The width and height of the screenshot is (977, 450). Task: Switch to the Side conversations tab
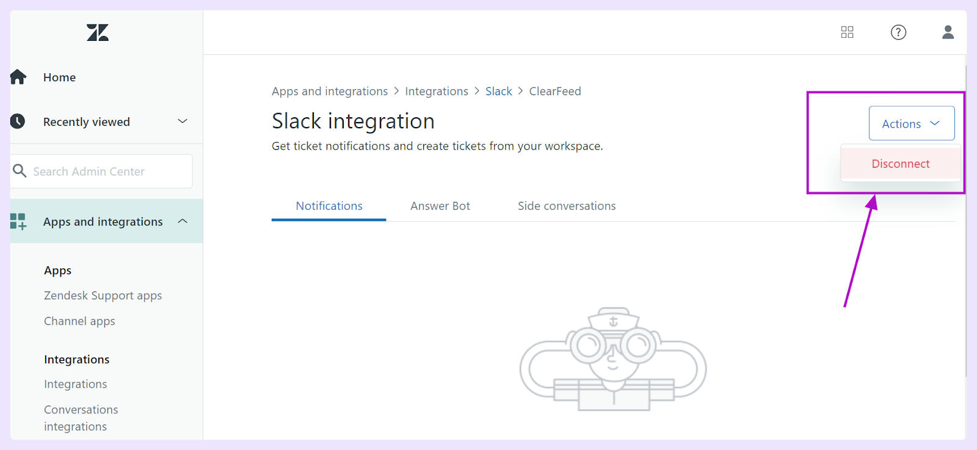[567, 206]
